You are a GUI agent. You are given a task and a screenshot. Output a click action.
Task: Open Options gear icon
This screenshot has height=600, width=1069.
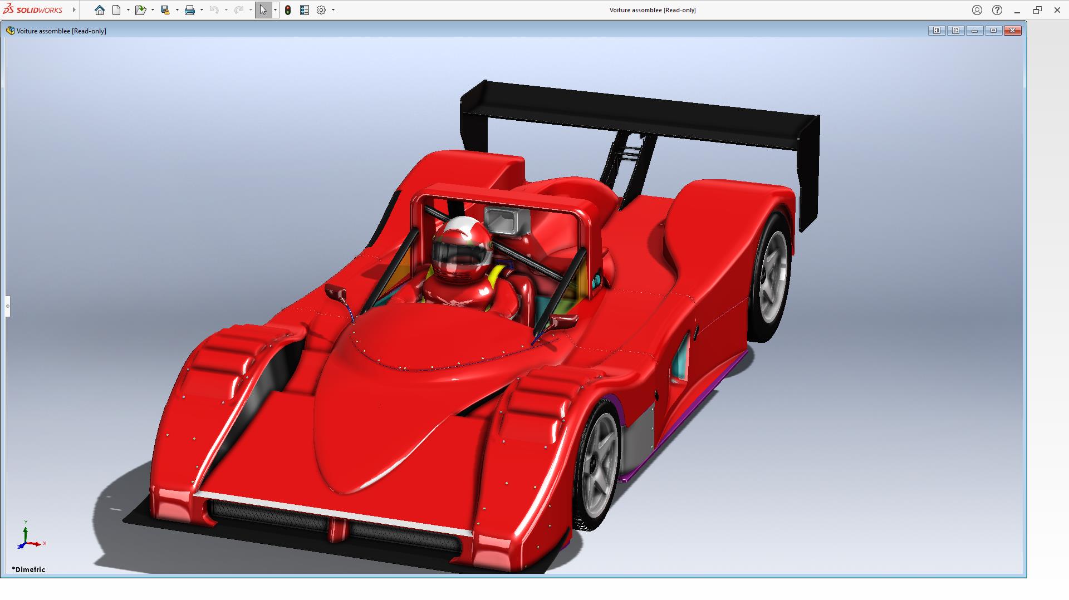(321, 10)
